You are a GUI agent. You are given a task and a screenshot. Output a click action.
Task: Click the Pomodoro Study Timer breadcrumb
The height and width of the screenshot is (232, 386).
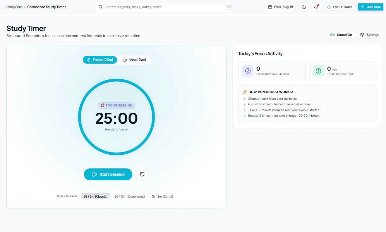point(47,7)
